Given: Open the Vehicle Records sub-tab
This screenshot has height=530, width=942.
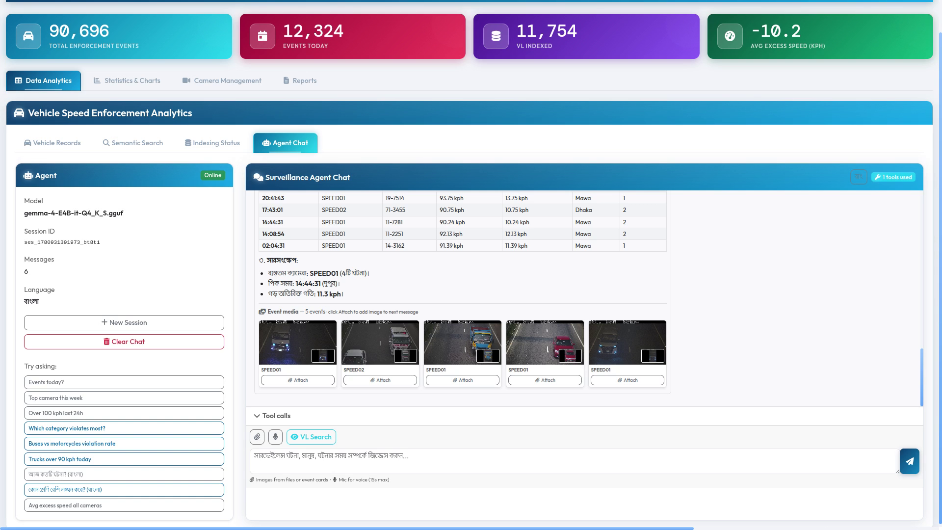Looking at the screenshot, I should tap(52, 143).
